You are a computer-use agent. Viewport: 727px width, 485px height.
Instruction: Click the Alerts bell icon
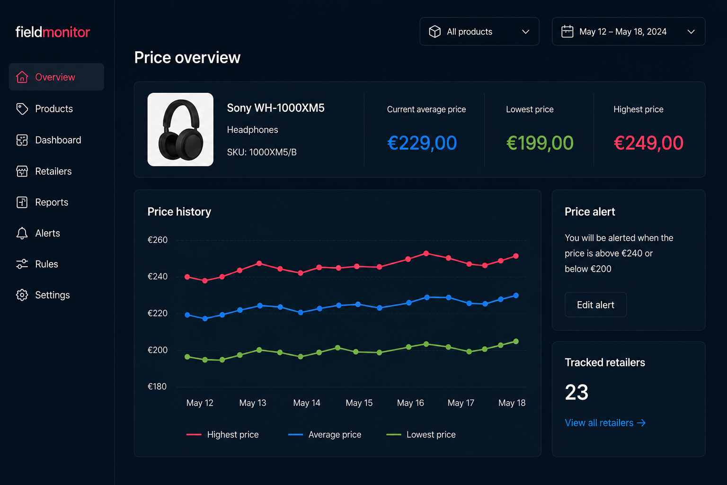click(x=22, y=233)
